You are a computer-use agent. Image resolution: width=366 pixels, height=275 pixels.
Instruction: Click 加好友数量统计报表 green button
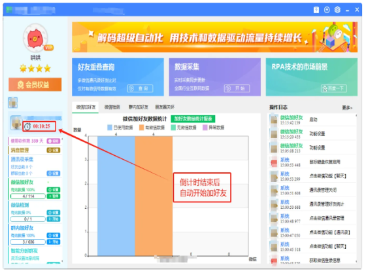pos(193,119)
